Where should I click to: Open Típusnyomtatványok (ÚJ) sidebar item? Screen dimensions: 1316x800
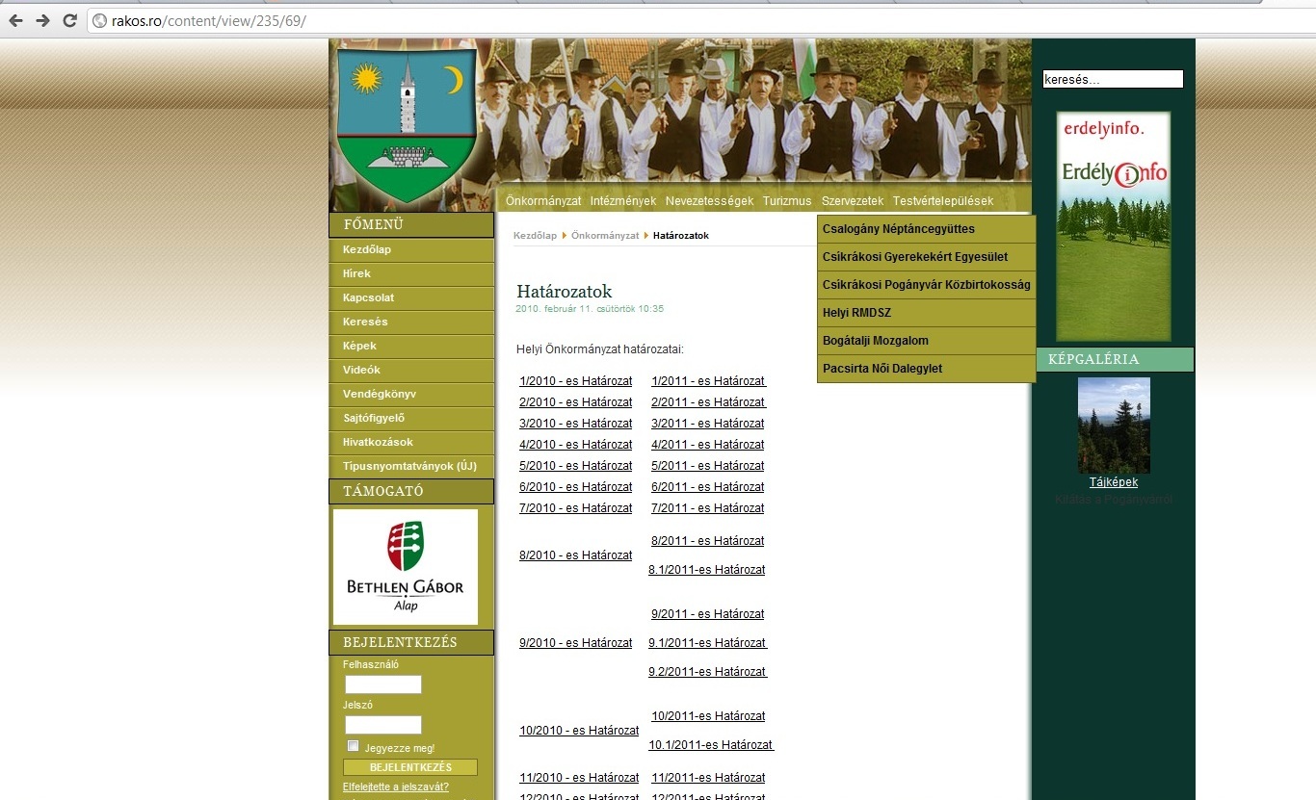411,467
